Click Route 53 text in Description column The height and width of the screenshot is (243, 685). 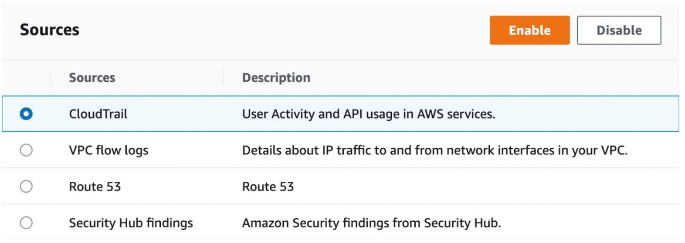(268, 186)
